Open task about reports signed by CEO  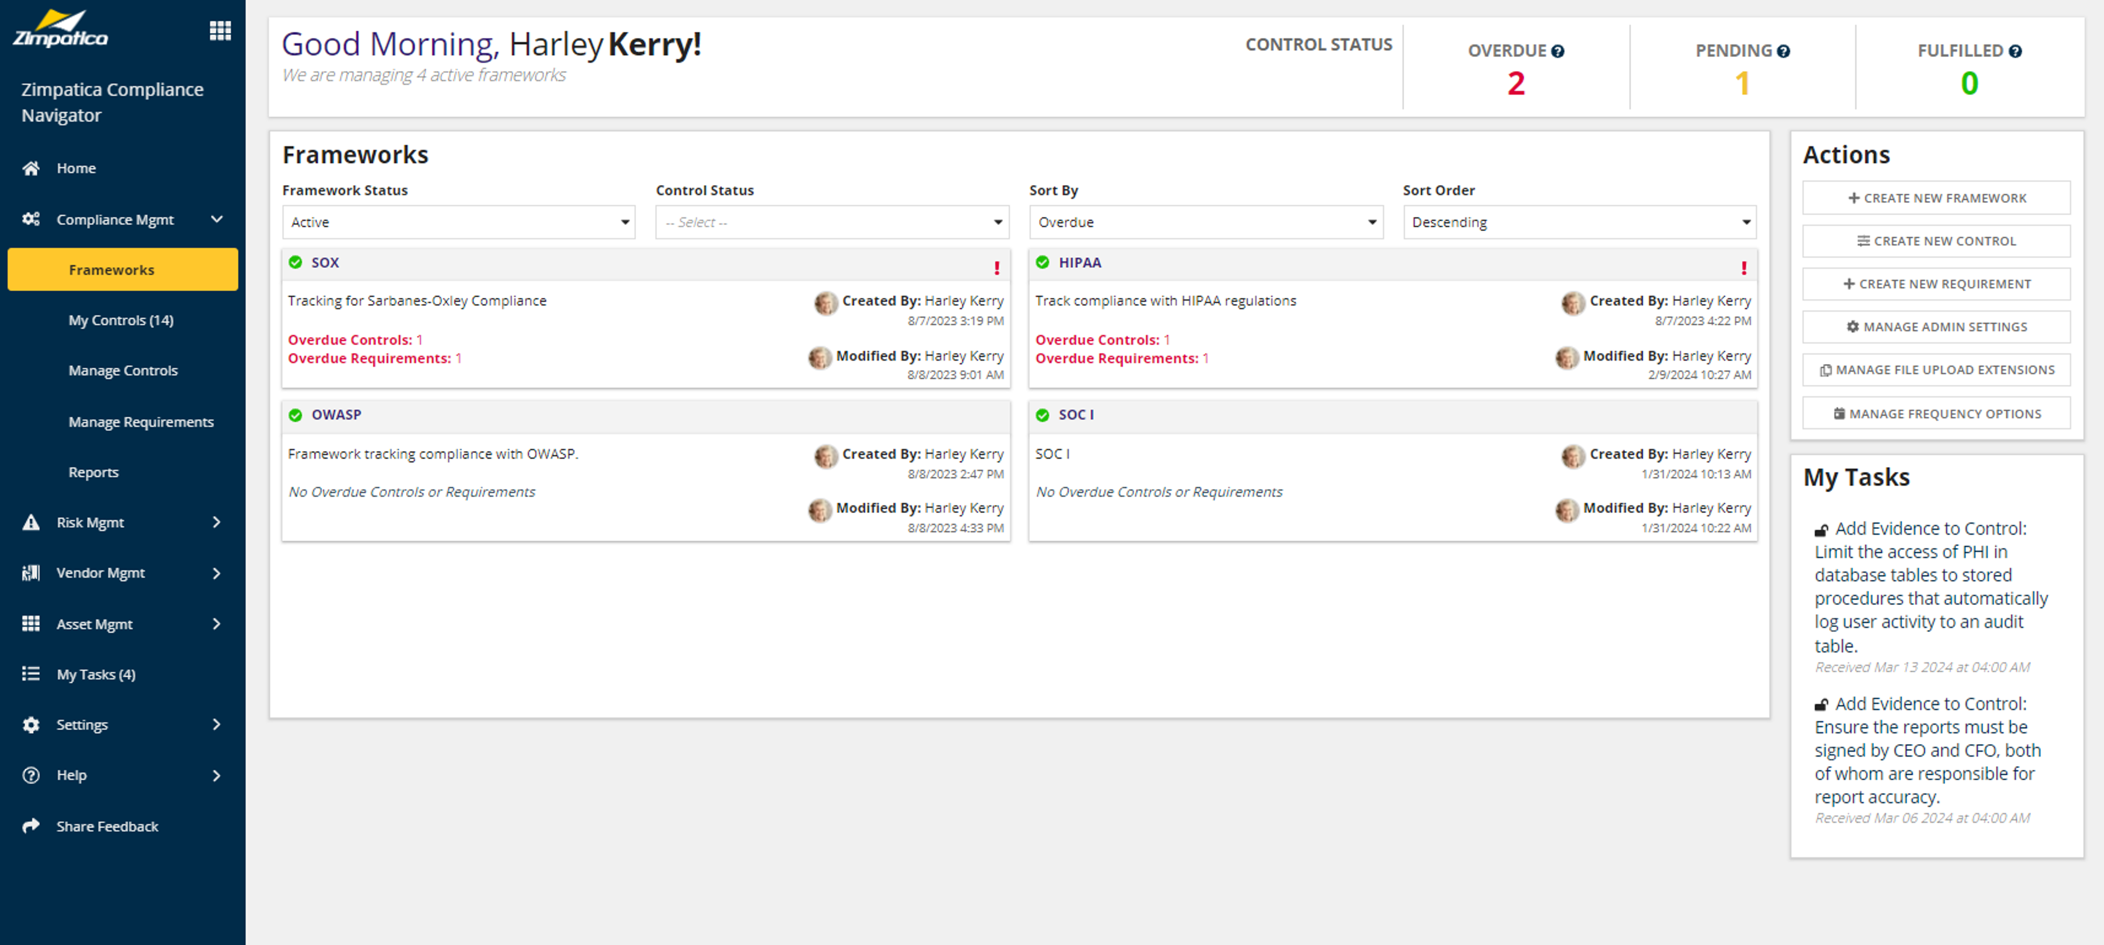pyautogui.click(x=1928, y=751)
